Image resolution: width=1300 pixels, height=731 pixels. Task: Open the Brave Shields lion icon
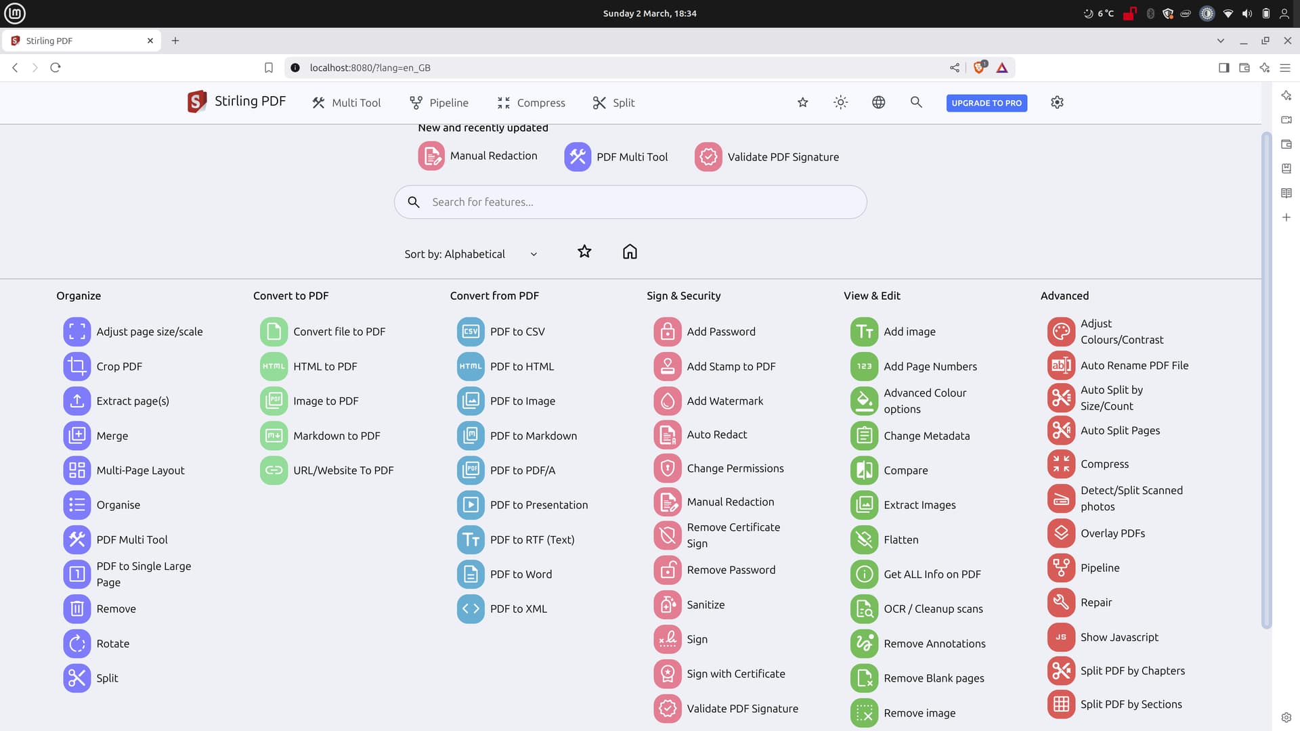point(979,67)
